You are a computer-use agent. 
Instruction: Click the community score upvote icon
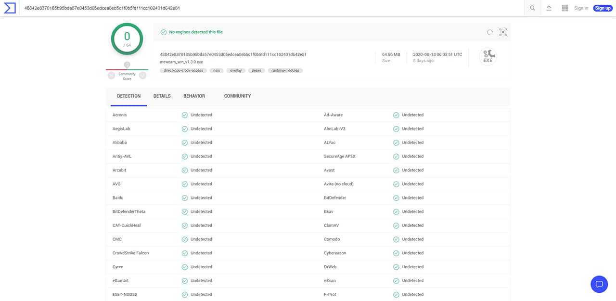(x=143, y=75)
